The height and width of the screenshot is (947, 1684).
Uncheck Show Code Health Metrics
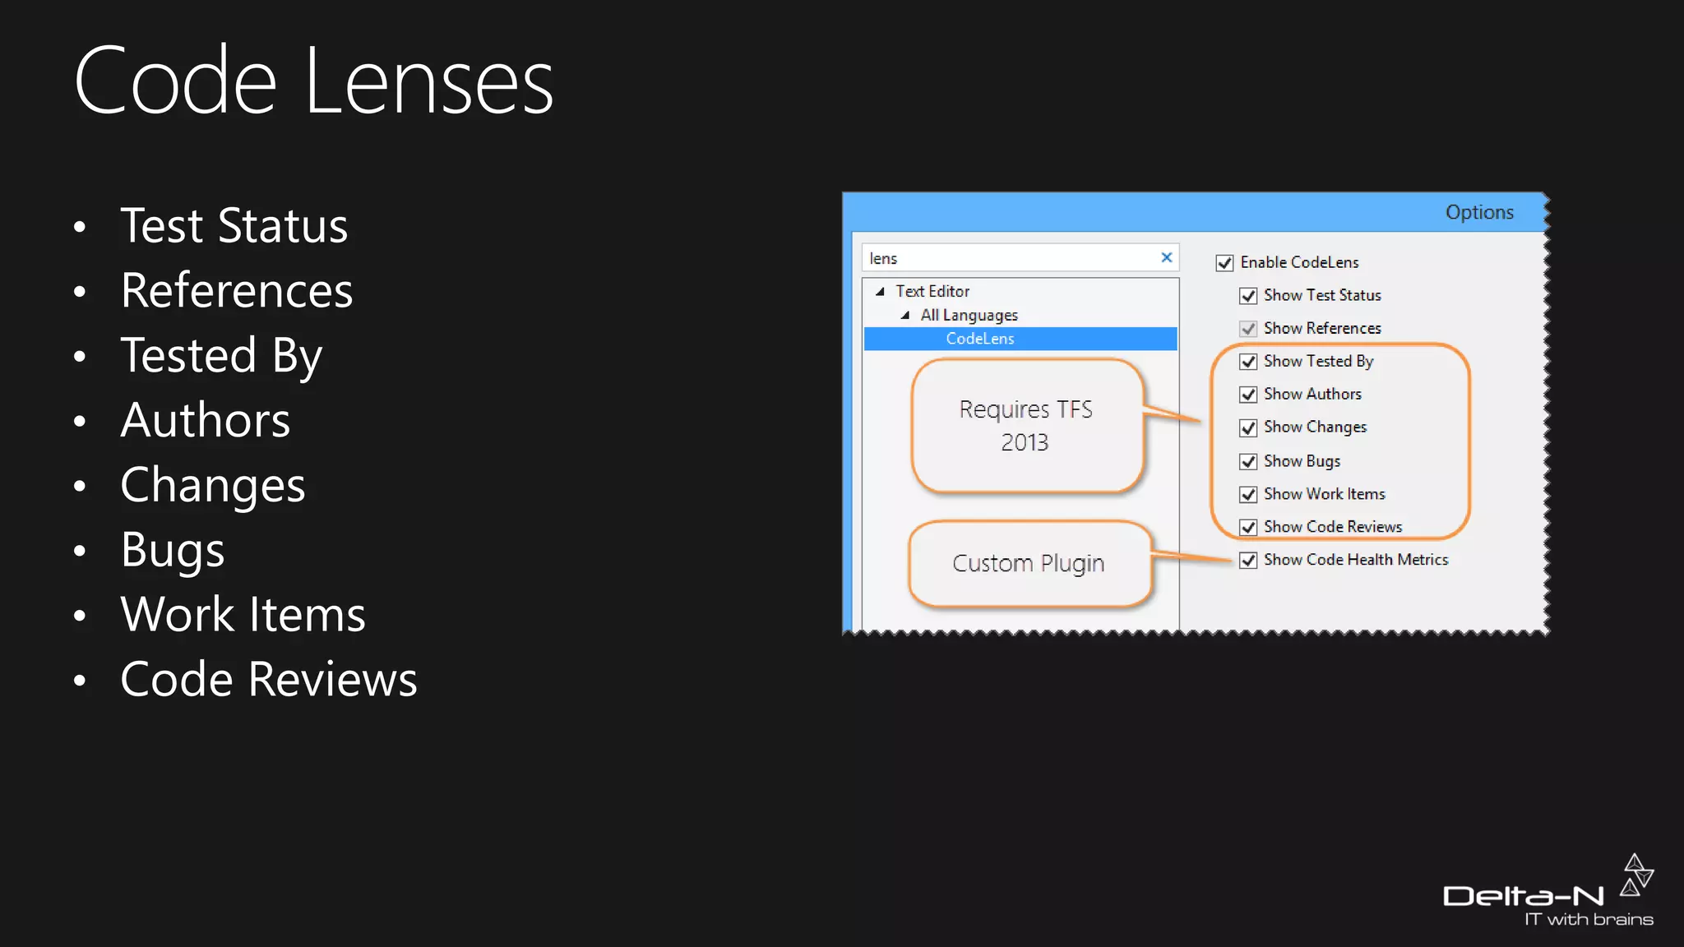1248,560
